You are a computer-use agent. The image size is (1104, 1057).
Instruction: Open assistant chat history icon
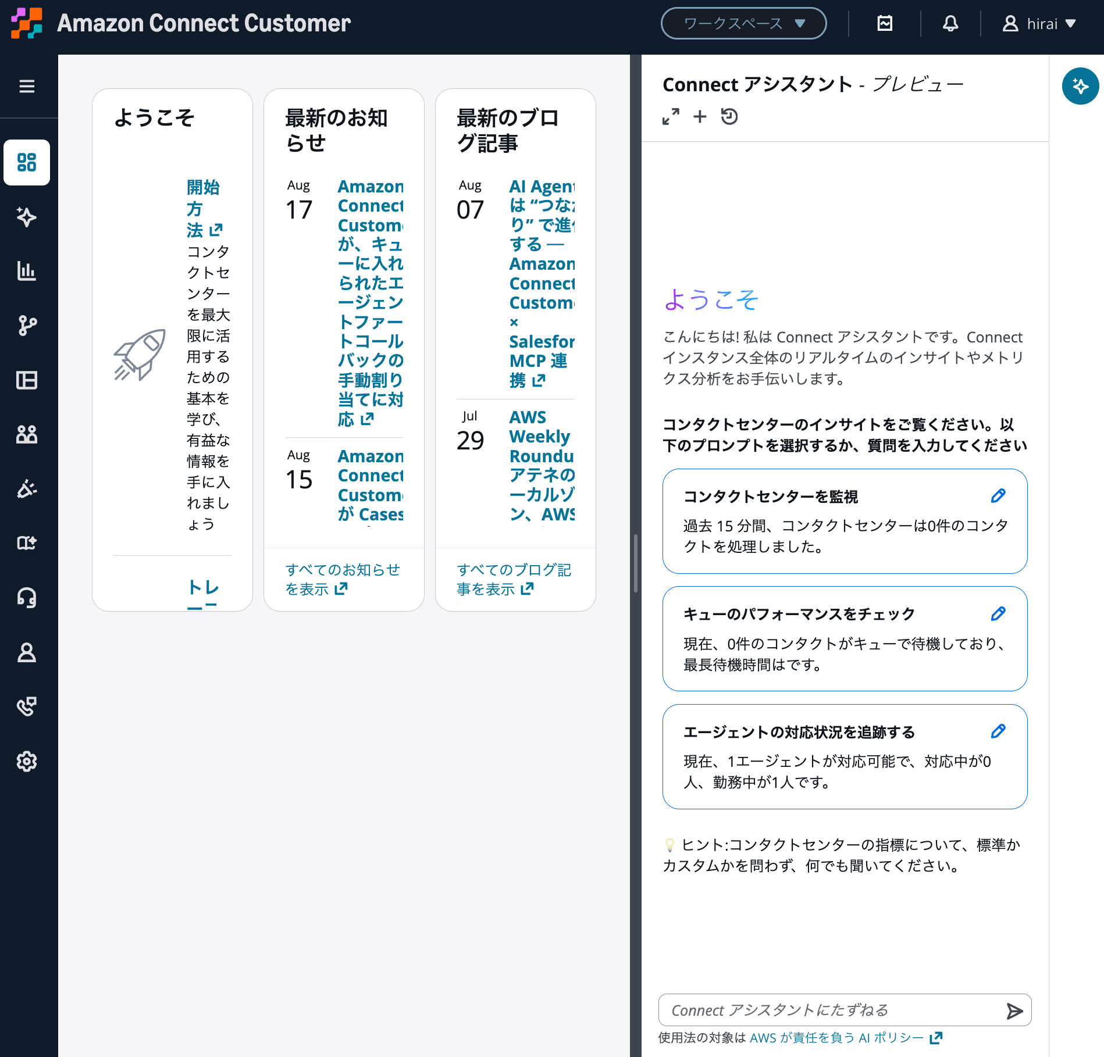pyautogui.click(x=729, y=117)
